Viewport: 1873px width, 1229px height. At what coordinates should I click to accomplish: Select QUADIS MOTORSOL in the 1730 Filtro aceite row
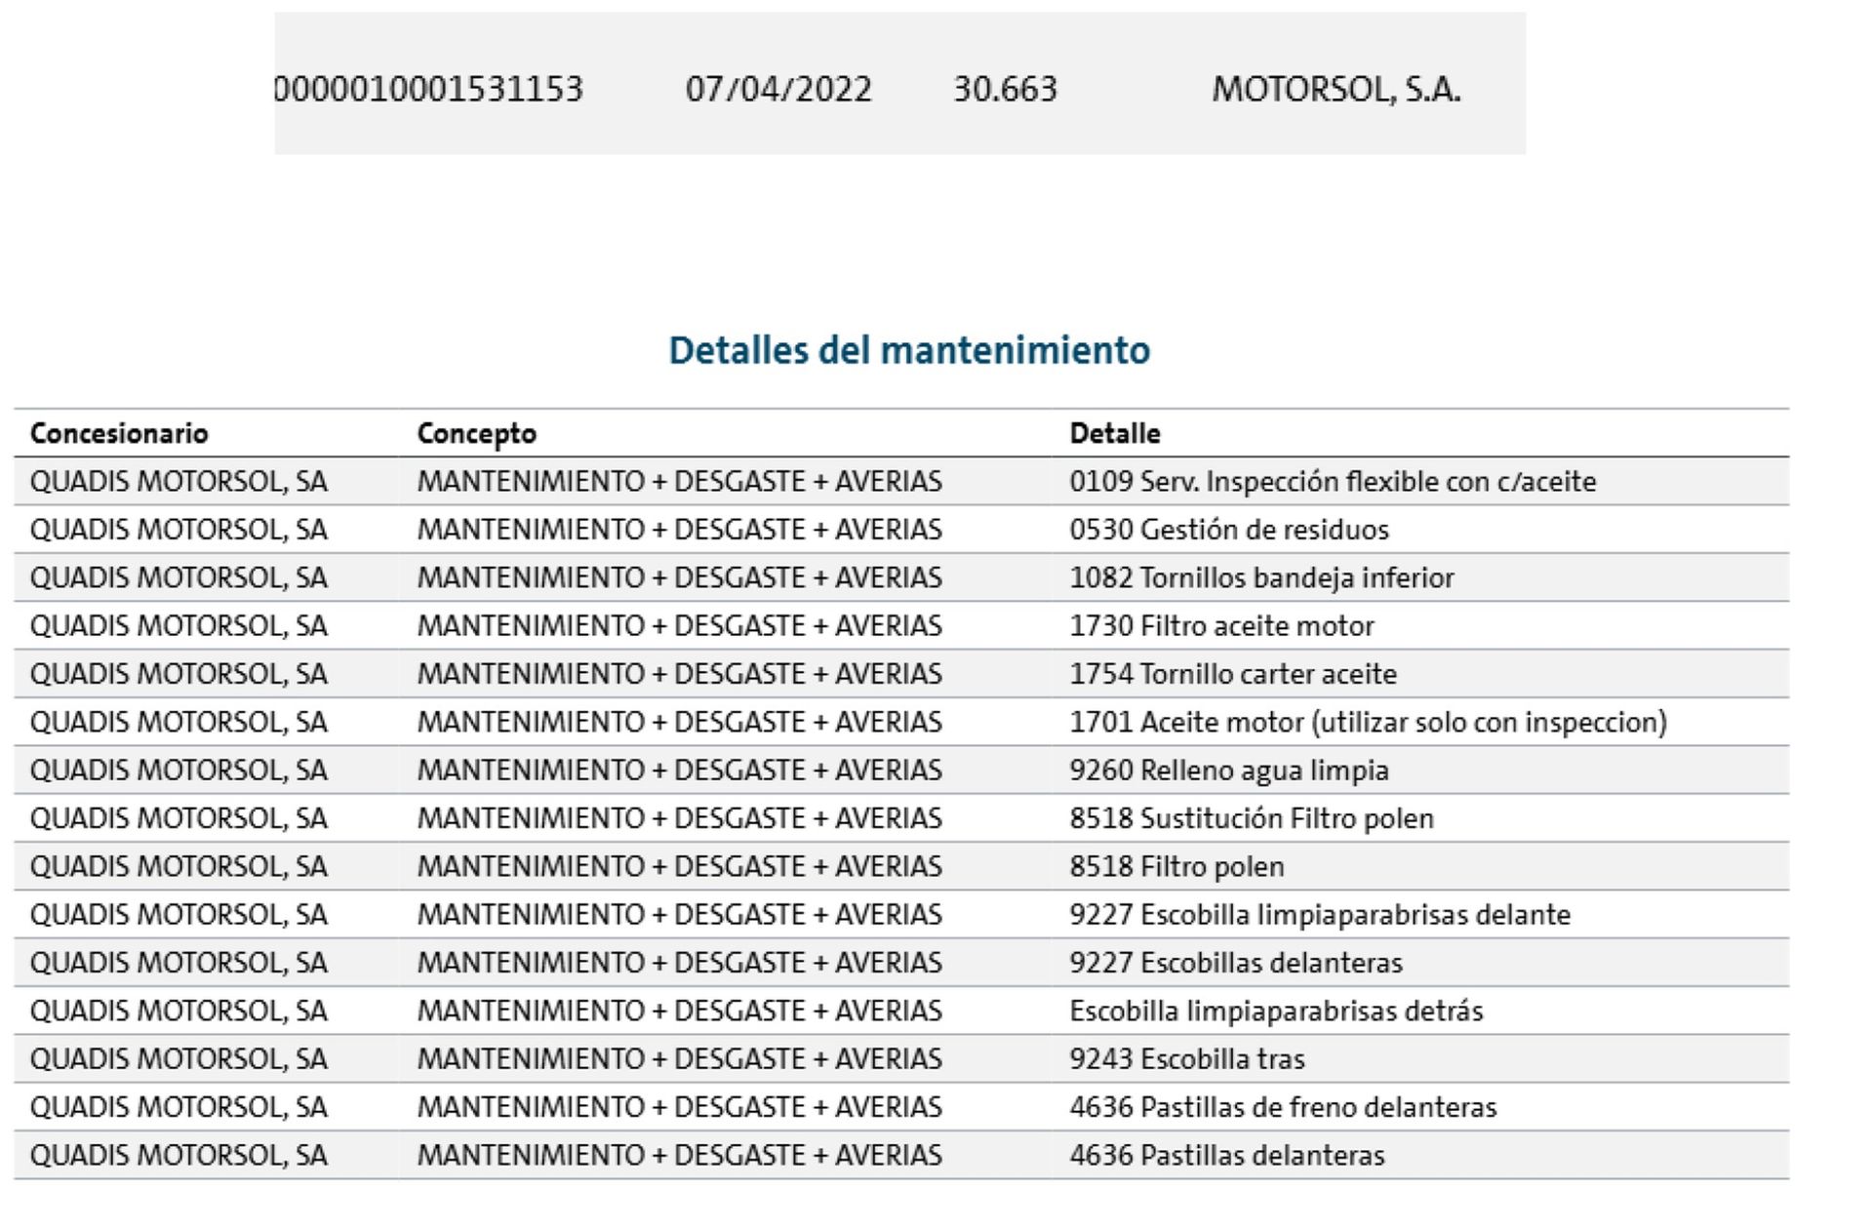pos(179,626)
